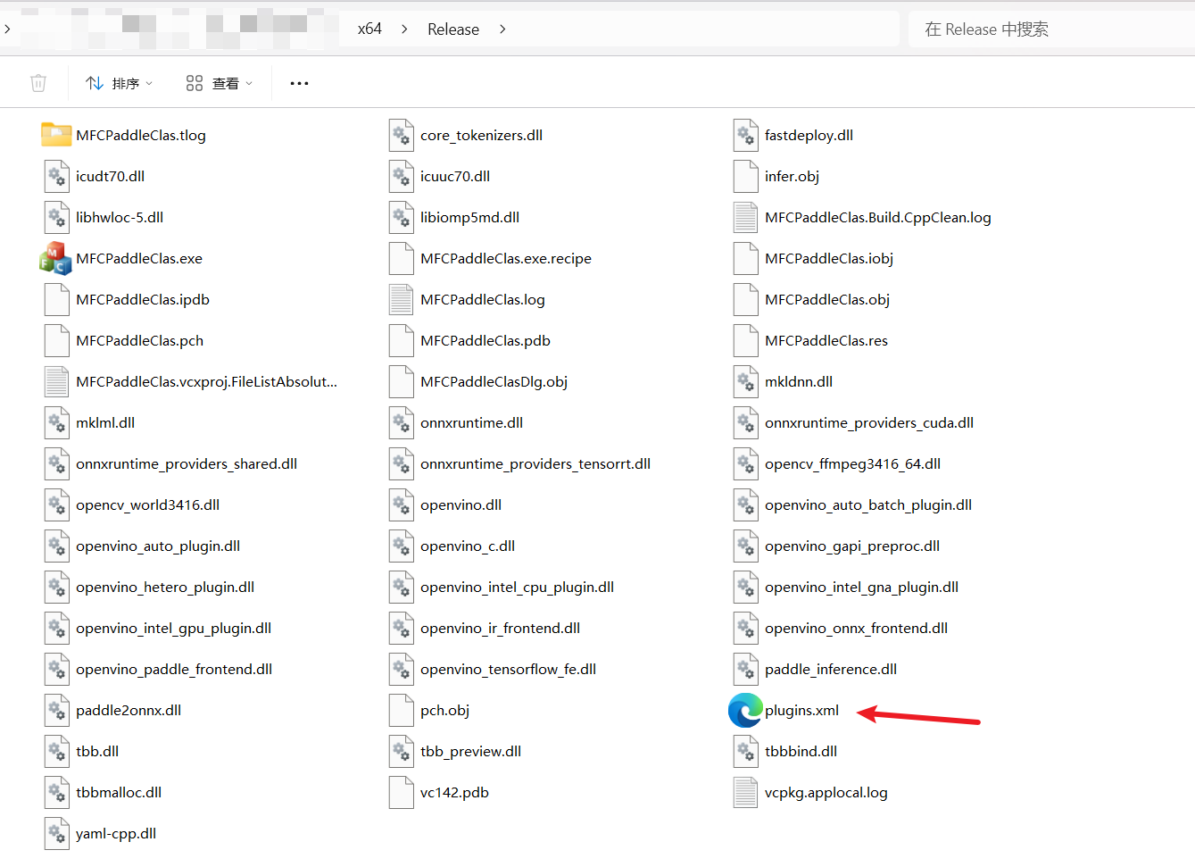Image resolution: width=1195 pixels, height=867 pixels.
Task: Select file name MFCPaddleClas.obj
Action: tap(827, 299)
